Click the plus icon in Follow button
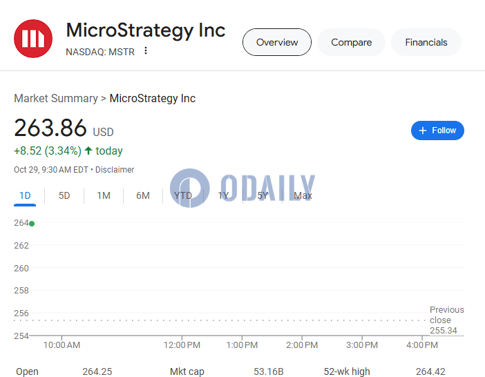485x377 pixels. point(423,130)
